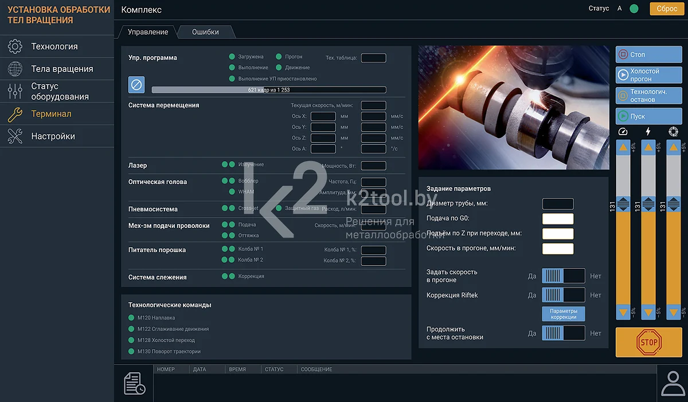688x402 pixels.
Task: Click the lightning bolt icon above the sliders
Action: pyautogui.click(x=648, y=132)
